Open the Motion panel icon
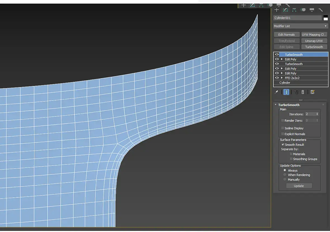The height and width of the screenshot is (232, 330). click(x=303, y=10)
